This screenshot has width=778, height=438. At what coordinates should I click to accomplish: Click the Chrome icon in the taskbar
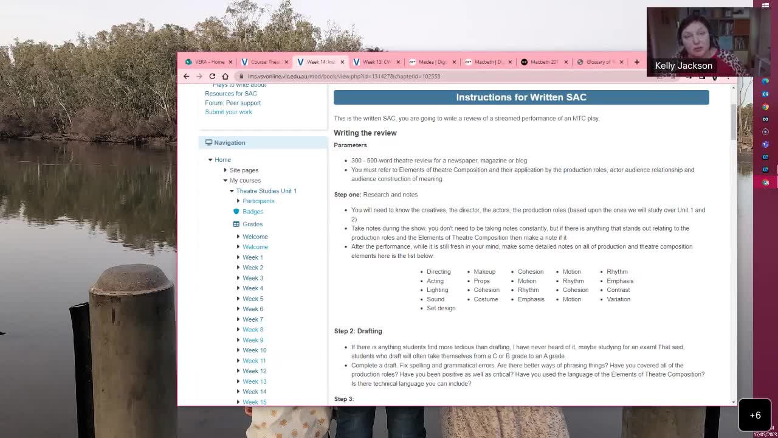(765, 106)
